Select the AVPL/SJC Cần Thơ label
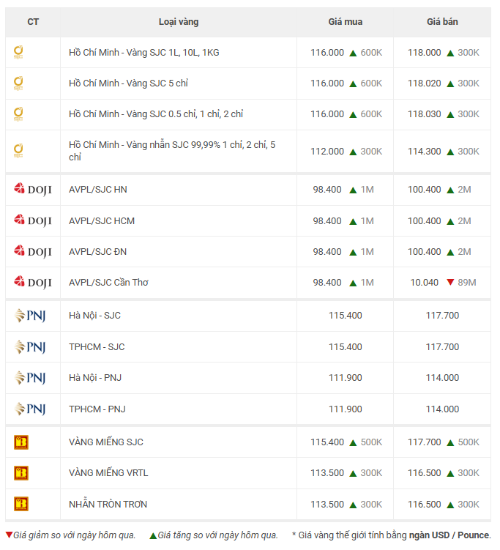 point(108,283)
